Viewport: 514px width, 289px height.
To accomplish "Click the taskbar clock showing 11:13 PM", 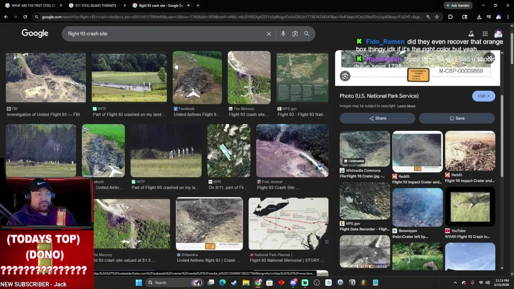I will pyautogui.click(x=502, y=283).
